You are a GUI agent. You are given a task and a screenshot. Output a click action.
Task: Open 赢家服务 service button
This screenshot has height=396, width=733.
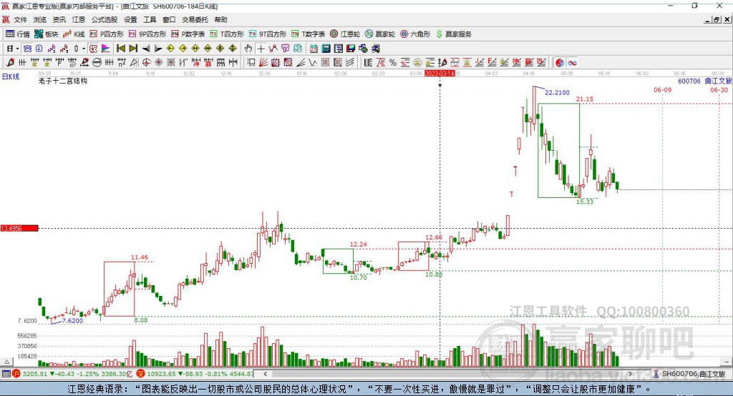[453, 34]
